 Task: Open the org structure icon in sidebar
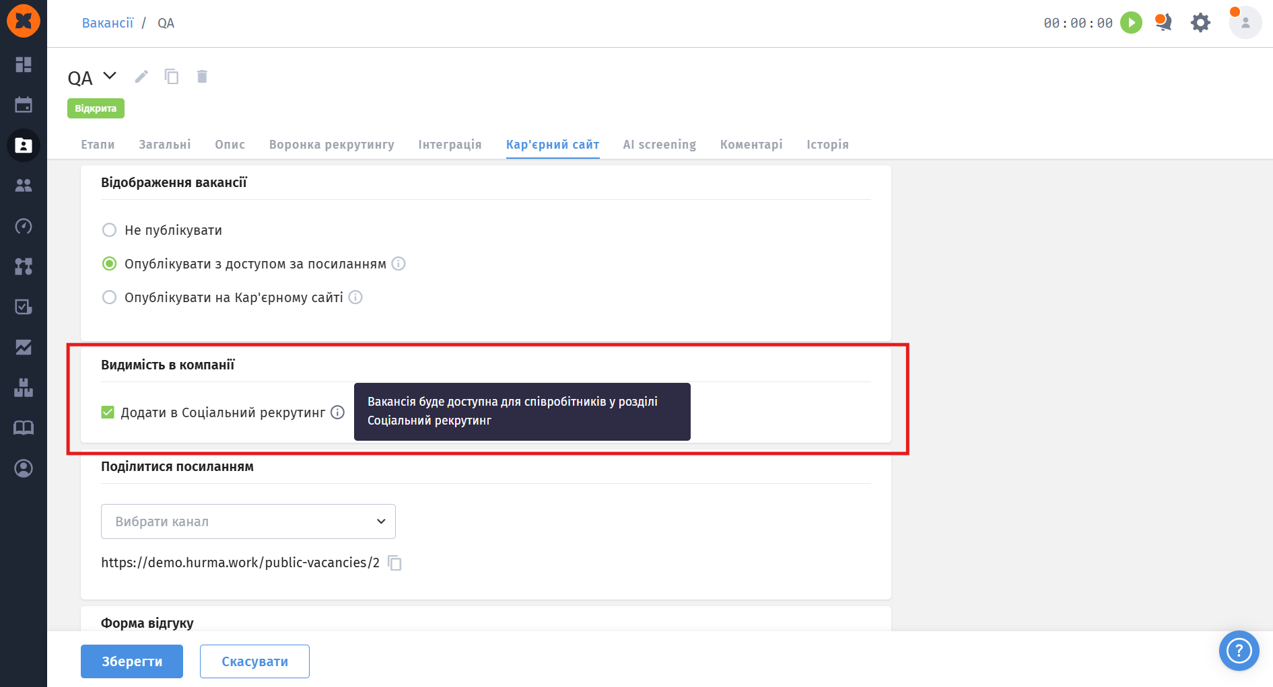tap(24, 266)
